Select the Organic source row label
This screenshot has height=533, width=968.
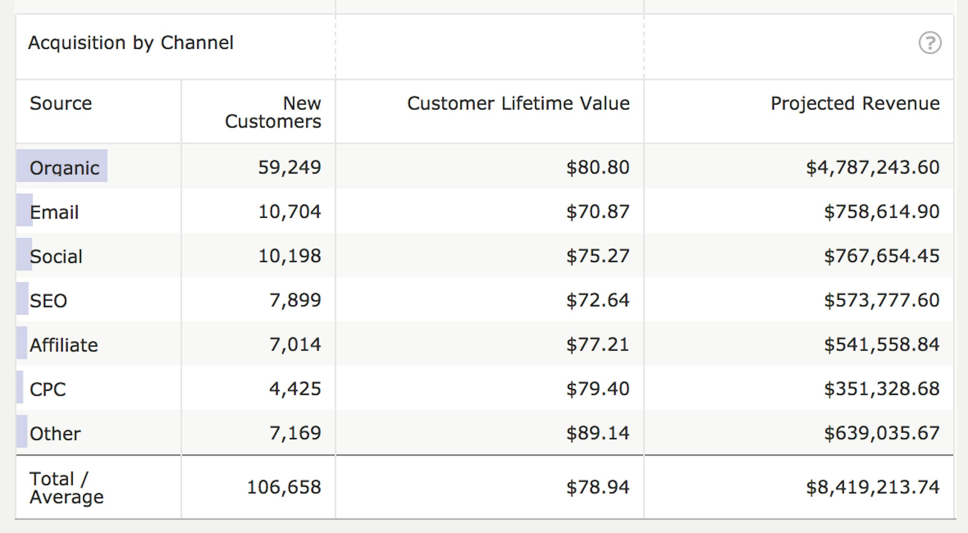pyautogui.click(x=64, y=167)
